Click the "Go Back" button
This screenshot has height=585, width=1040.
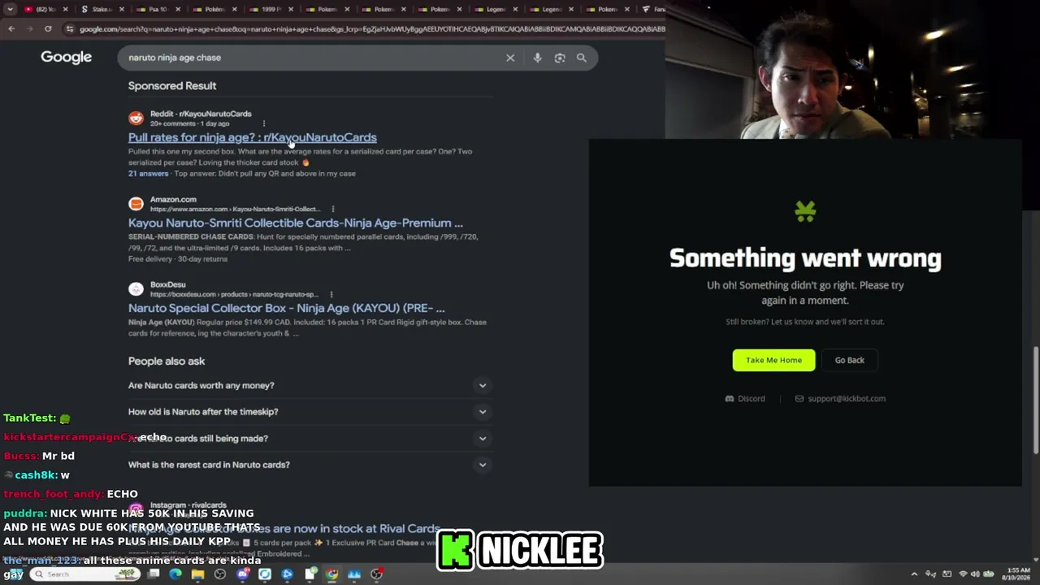(849, 360)
